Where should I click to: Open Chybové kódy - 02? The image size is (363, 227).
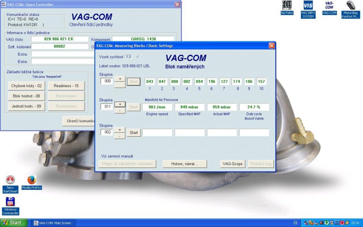pos(26,85)
